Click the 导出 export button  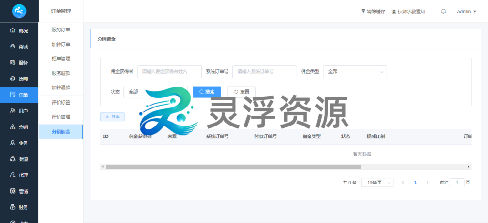[112, 117]
